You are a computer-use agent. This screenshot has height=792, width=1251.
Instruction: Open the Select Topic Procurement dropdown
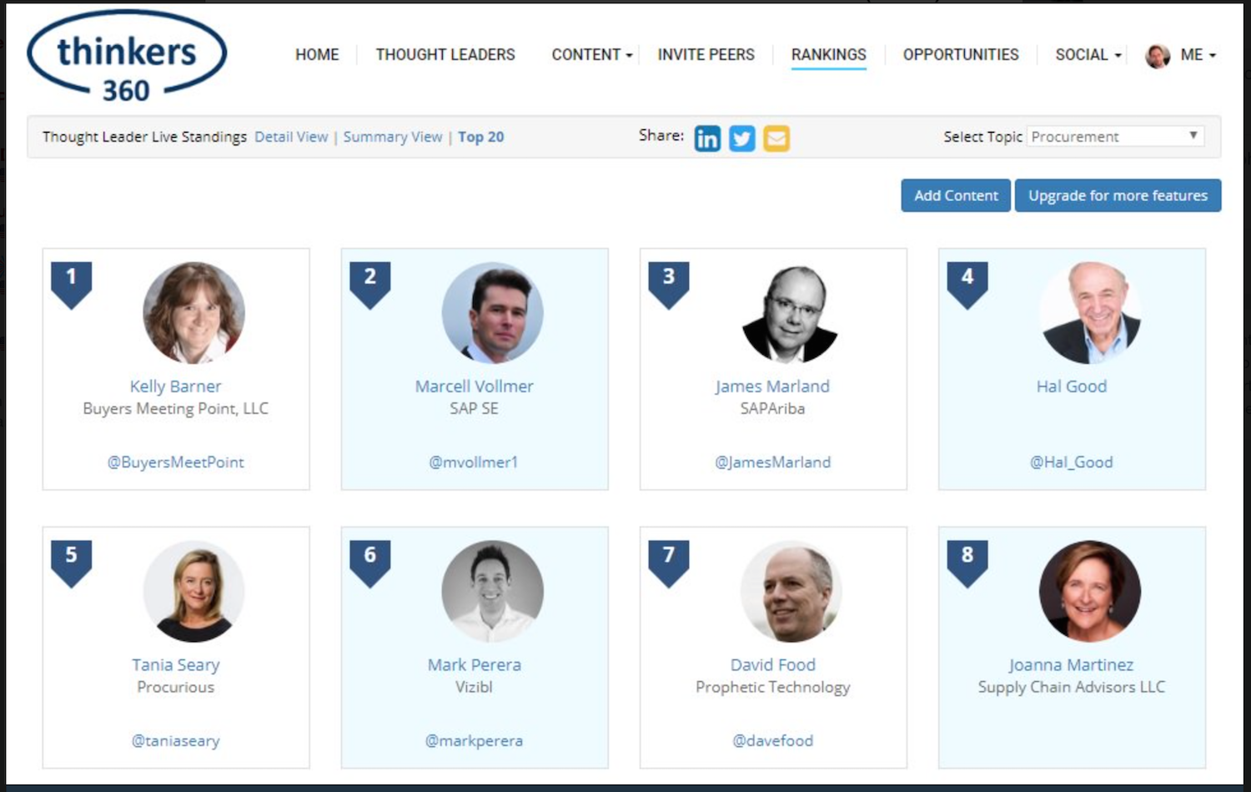point(1115,136)
